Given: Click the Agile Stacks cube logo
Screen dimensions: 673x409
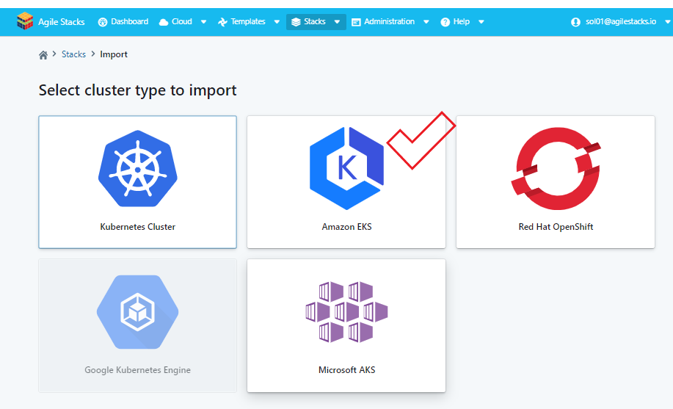Looking at the screenshot, I should (x=25, y=21).
